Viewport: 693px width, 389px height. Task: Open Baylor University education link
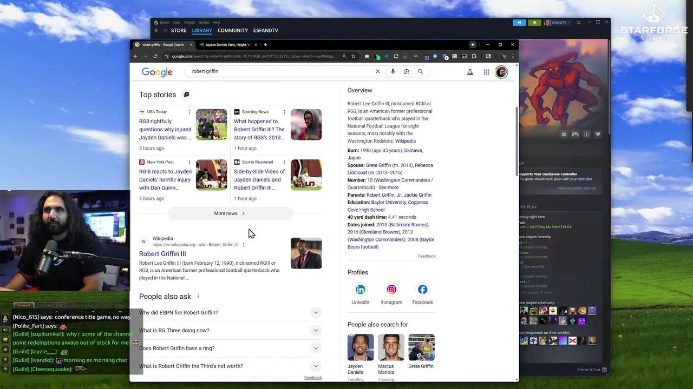point(388,203)
